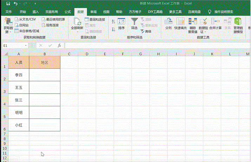Screen dimensions: 251x162
Task: Click the Sort (排序) icon
Action: (x=121, y=22)
